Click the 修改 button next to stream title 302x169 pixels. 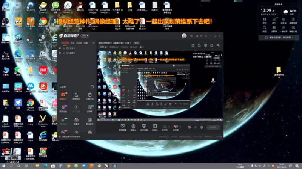click(x=137, y=43)
